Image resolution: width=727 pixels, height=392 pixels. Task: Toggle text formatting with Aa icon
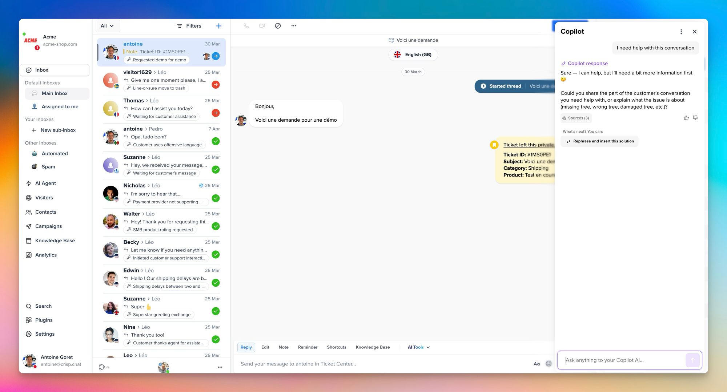537,364
